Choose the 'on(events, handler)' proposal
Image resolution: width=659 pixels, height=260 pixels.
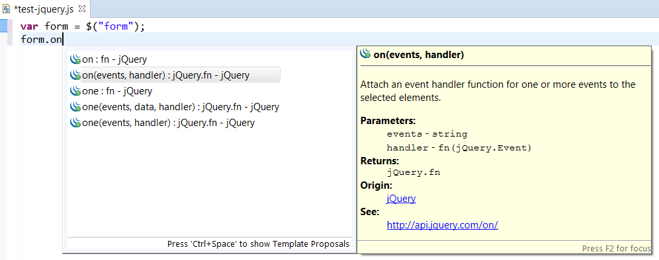point(175,75)
